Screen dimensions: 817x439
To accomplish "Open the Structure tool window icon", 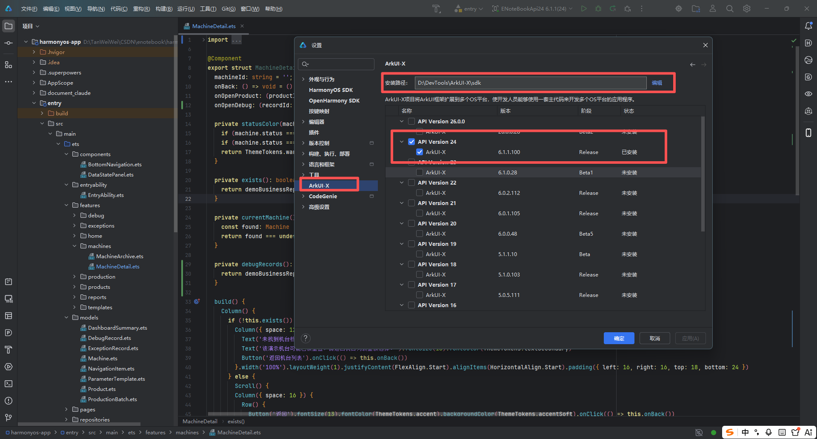I will (9, 65).
